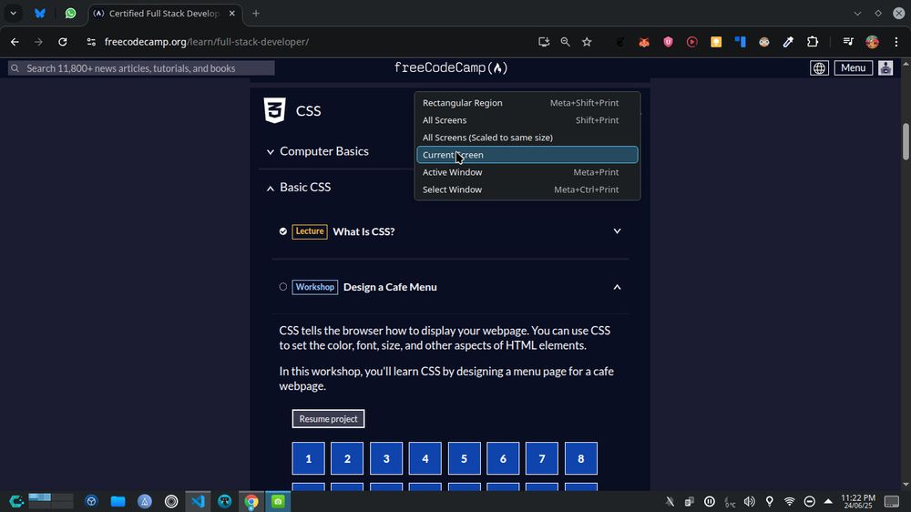Go back in browser history

point(15,42)
